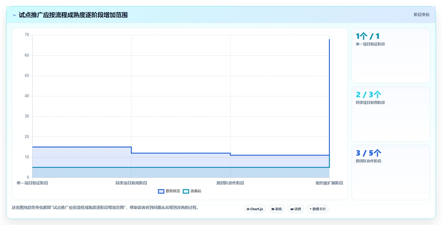Select the Chart.js tag

click(255, 209)
